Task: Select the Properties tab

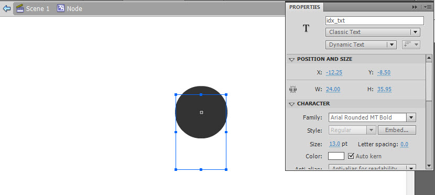Action: coord(304,7)
